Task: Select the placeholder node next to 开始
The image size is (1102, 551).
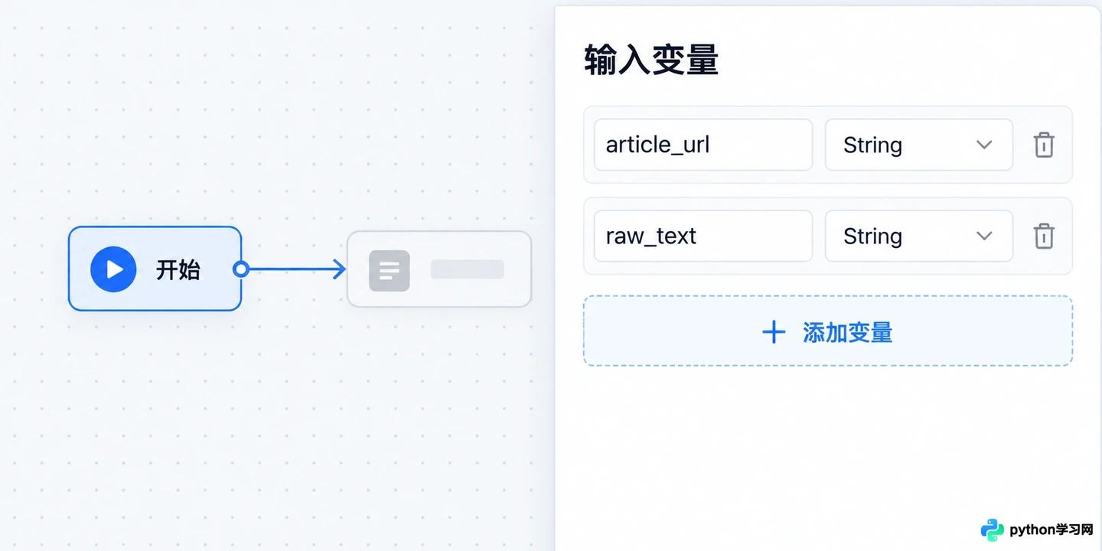Action: [439, 269]
